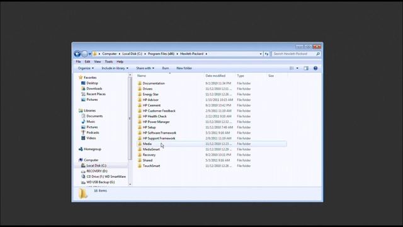Select the 'HP Customer Feedback' folder name

pyautogui.click(x=159, y=111)
